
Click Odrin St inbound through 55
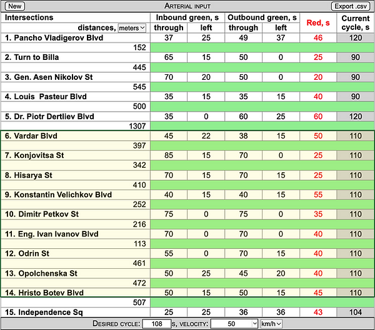(x=169, y=254)
